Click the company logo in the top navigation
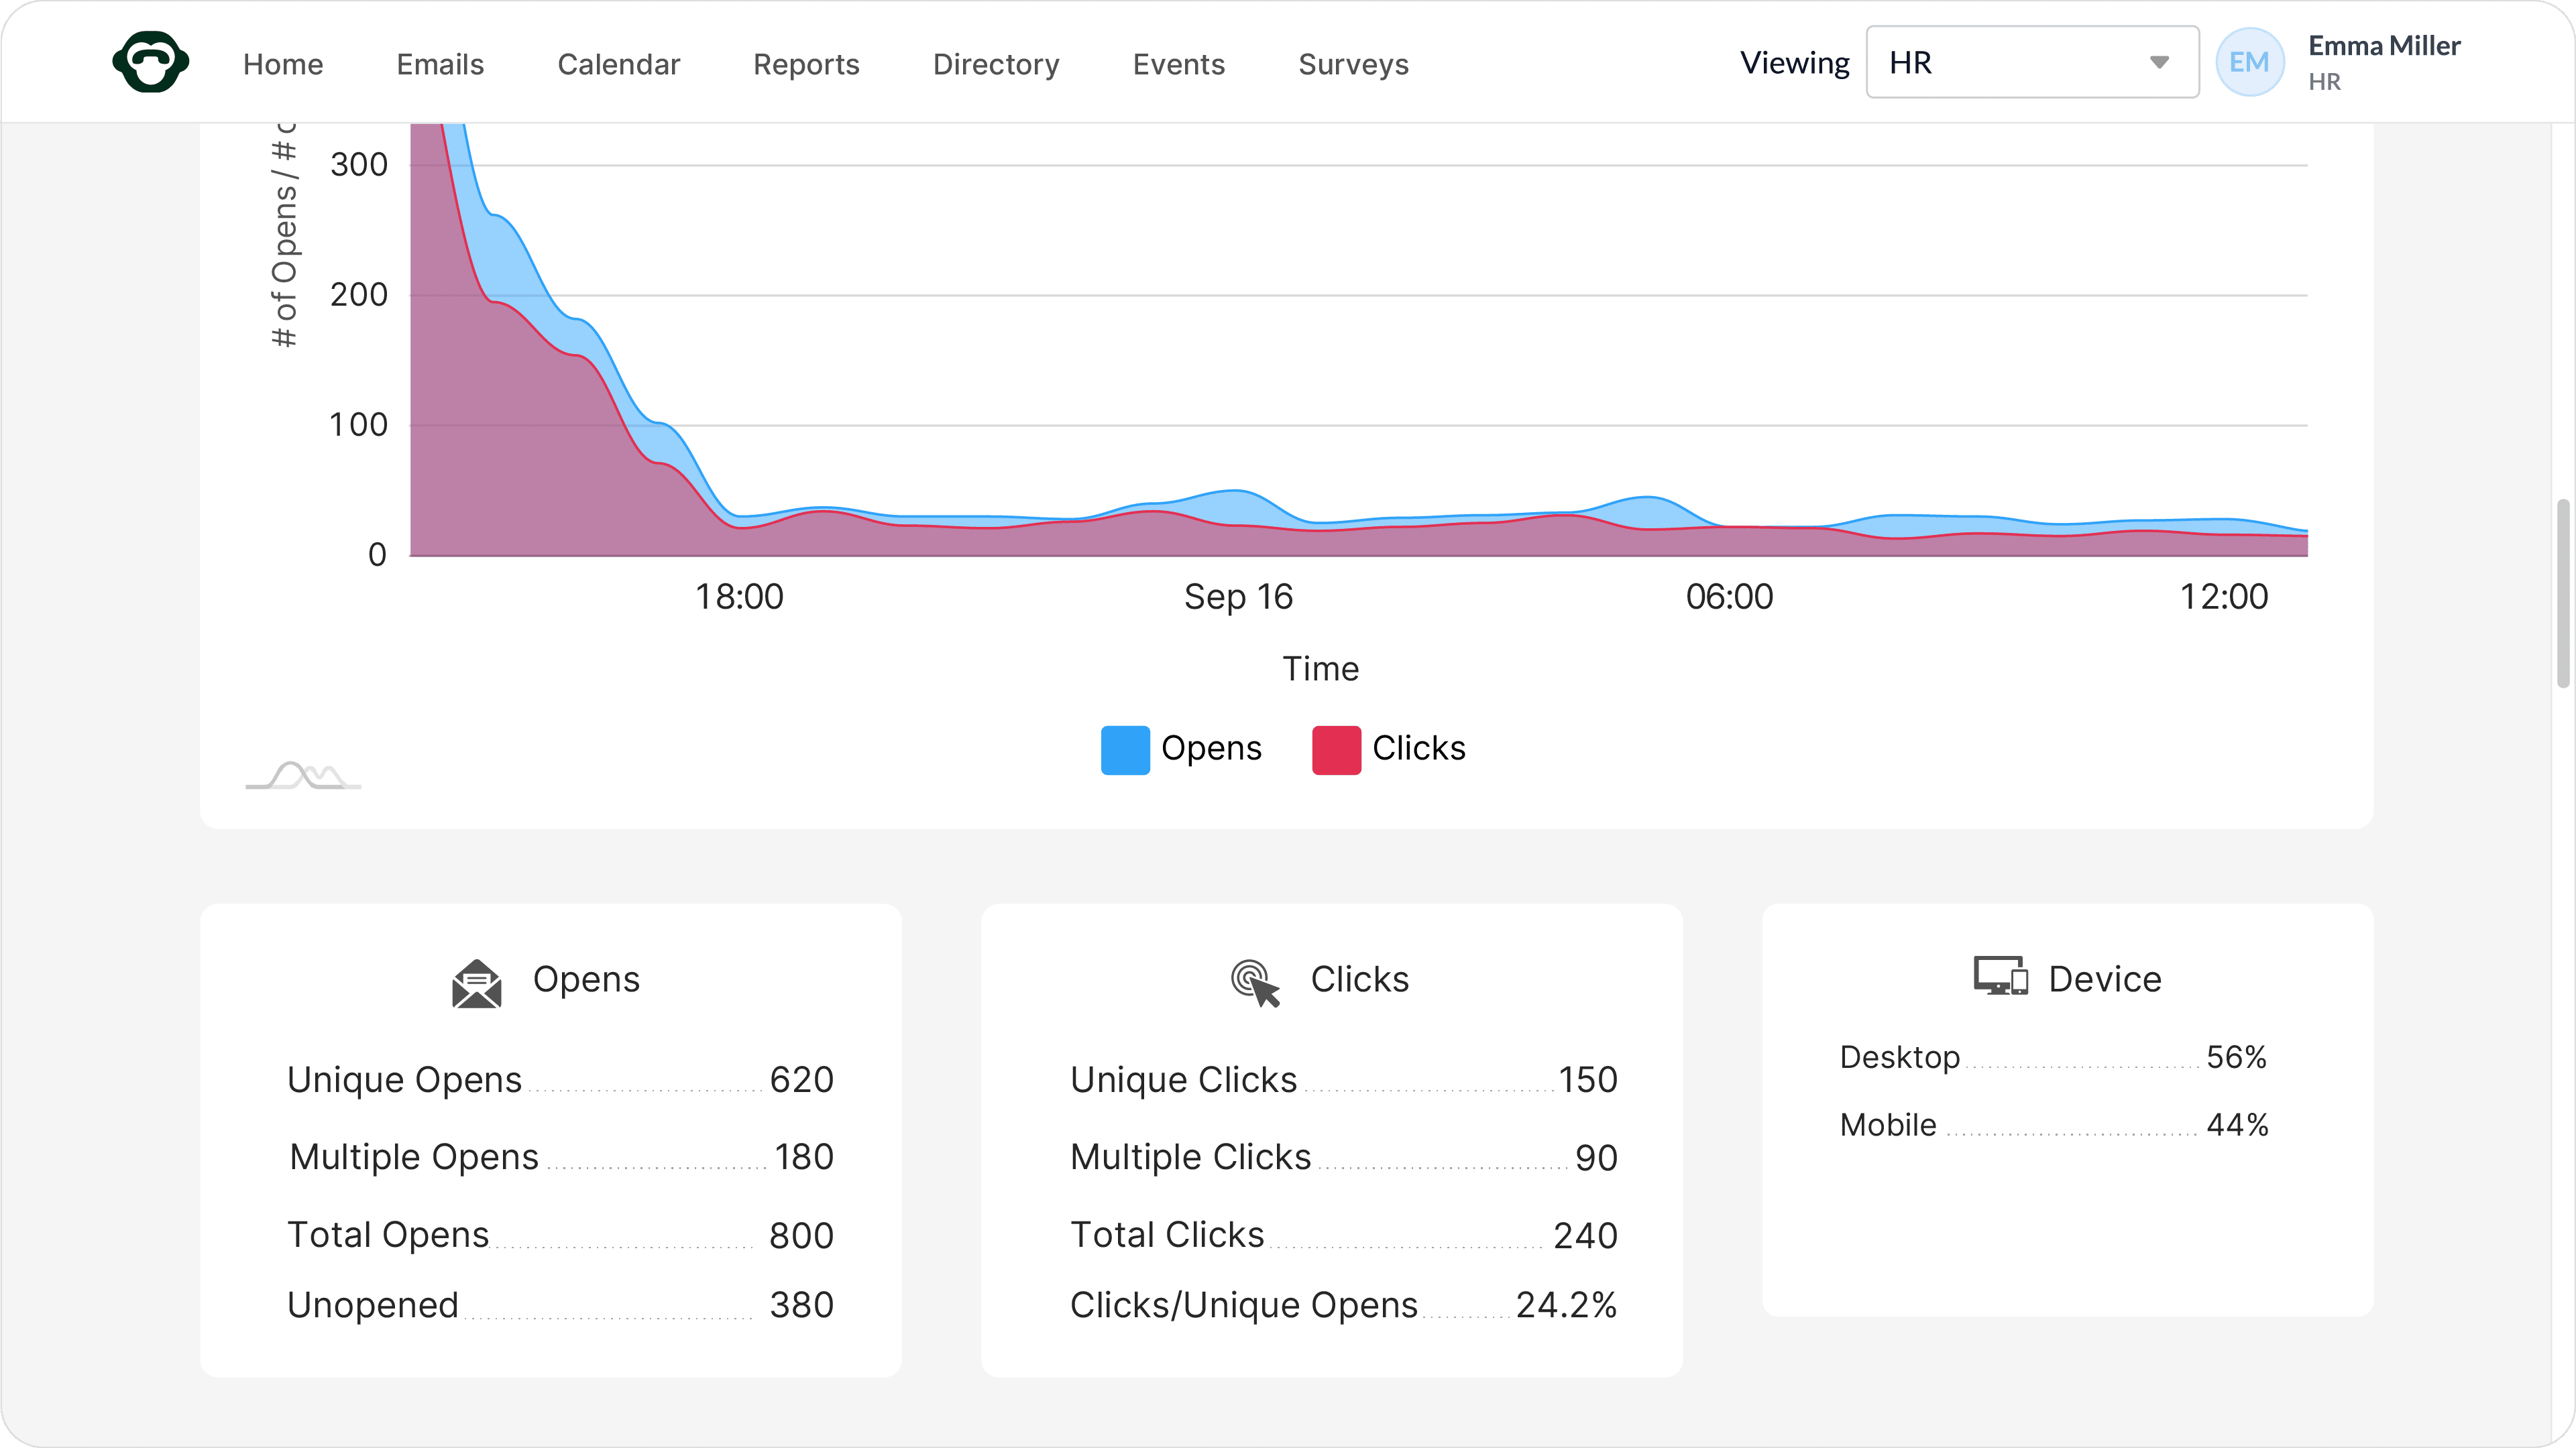Image resolution: width=2576 pixels, height=1448 pixels. point(151,62)
